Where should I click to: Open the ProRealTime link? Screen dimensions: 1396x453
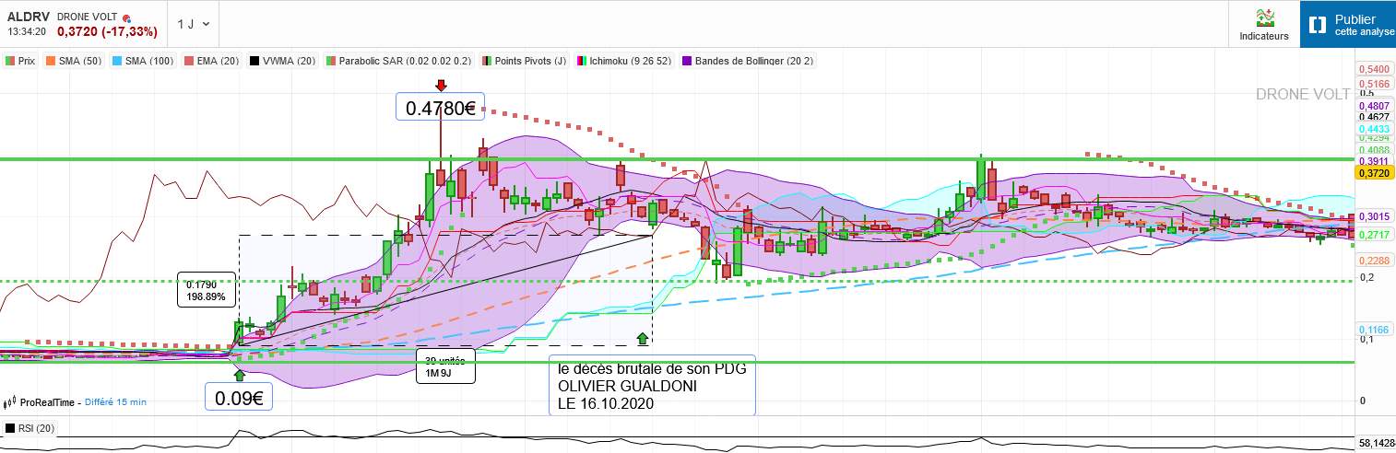(46, 402)
